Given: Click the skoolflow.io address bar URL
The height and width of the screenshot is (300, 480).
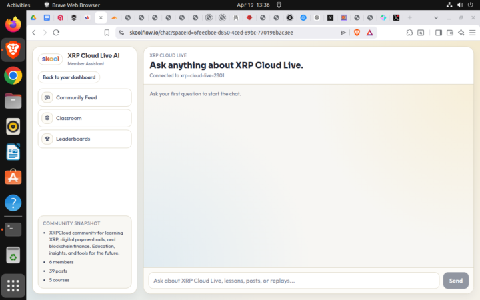Looking at the screenshot, I should [x=211, y=33].
